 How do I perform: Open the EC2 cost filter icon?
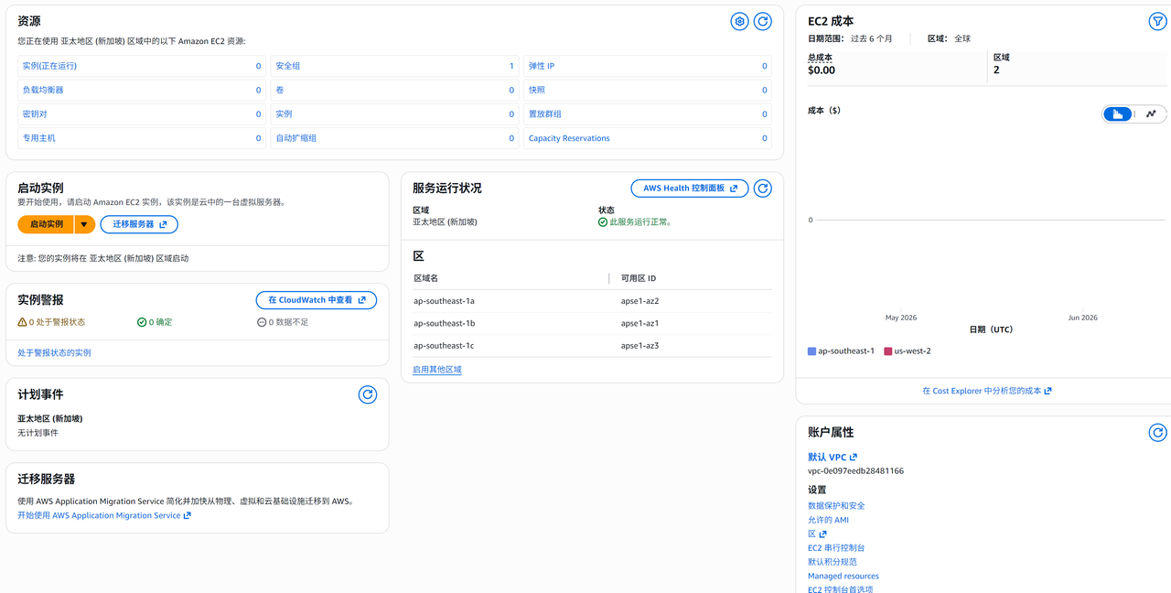pos(1157,21)
